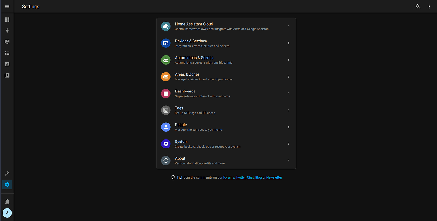Click "Organize how you interact with your home"
This screenshot has width=437, height=221.
(x=202, y=96)
